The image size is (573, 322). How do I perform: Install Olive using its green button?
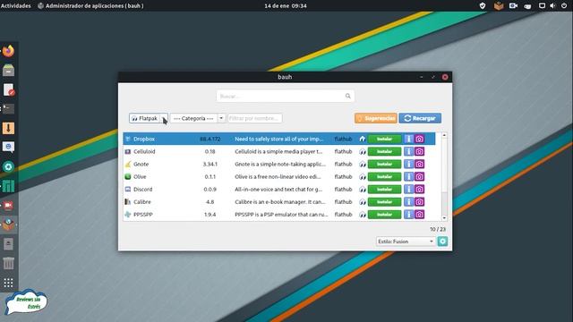384,177
